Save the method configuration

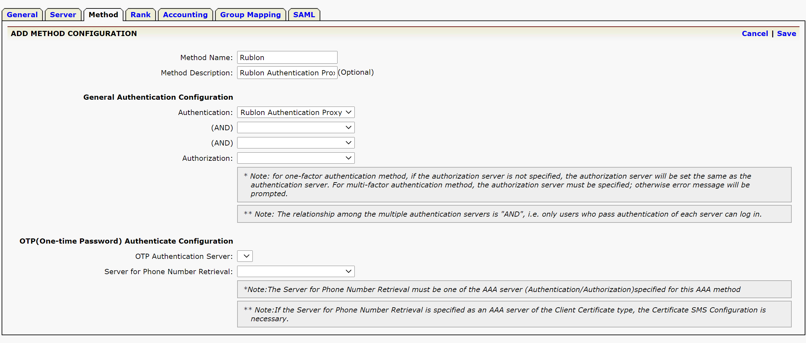(786, 33)
